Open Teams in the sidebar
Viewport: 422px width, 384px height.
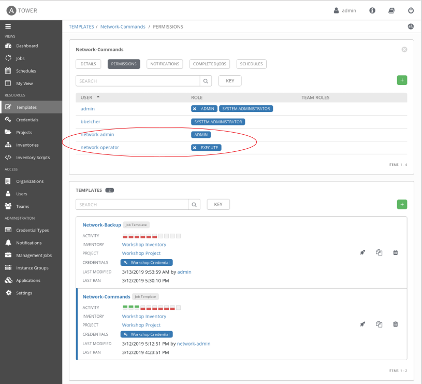tap(31, 206)
